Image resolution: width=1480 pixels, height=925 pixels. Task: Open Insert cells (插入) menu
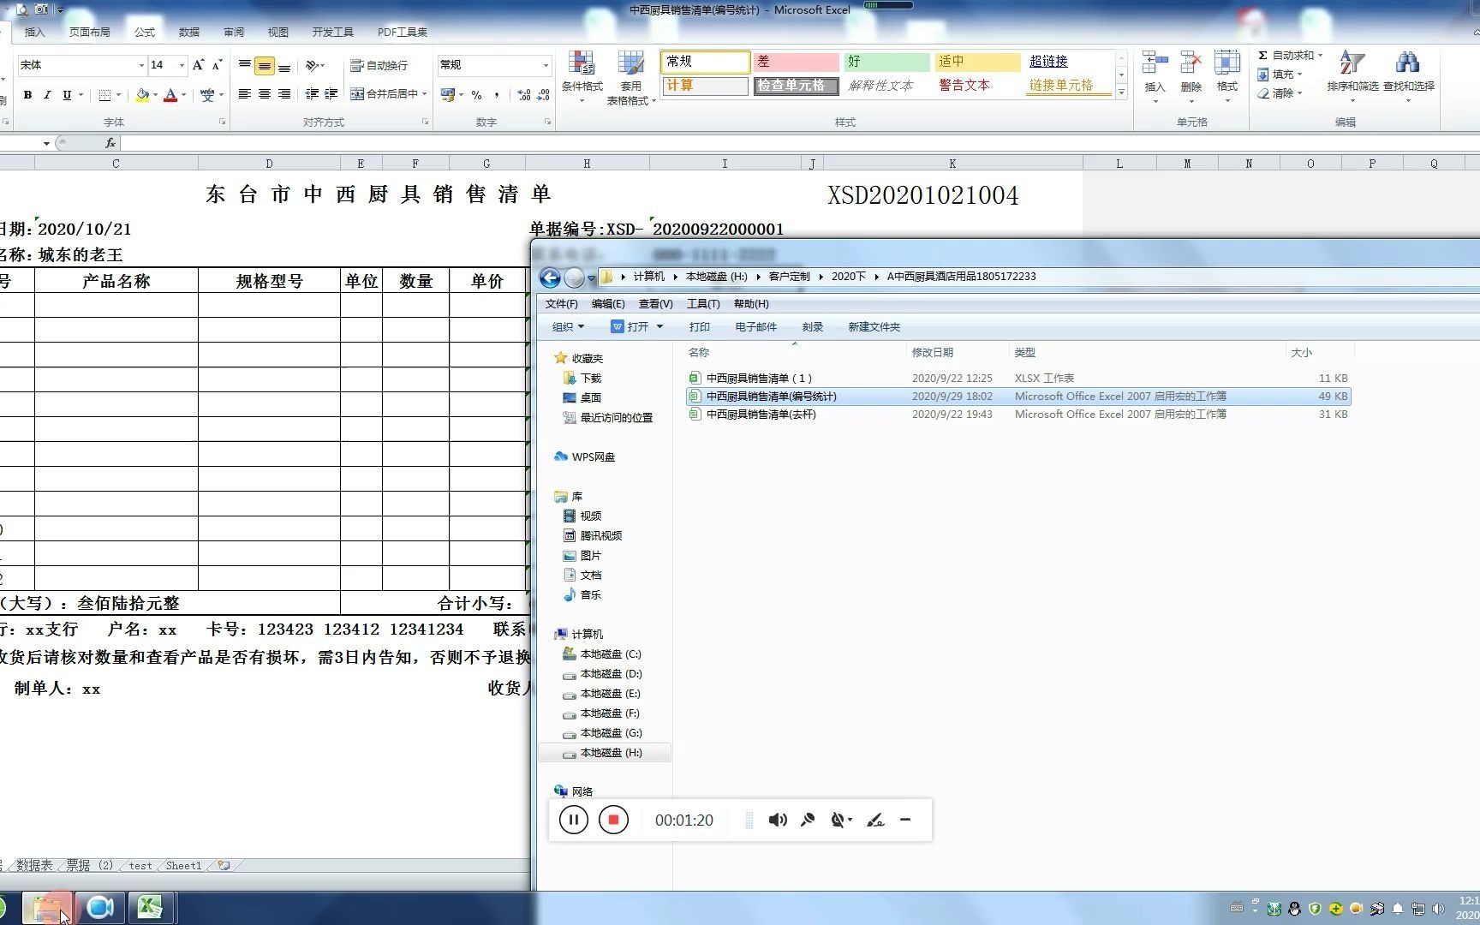point(1155,78)
